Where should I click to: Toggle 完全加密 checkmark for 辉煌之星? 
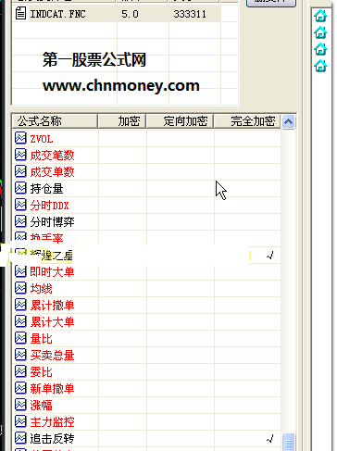pos(270,256)
